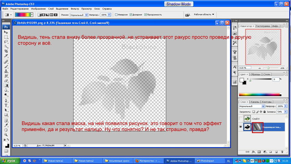The image size is (291, 164).
Task: Move the Navigator zoom slider
Action: pyautogui.click(x=268, y=68)
